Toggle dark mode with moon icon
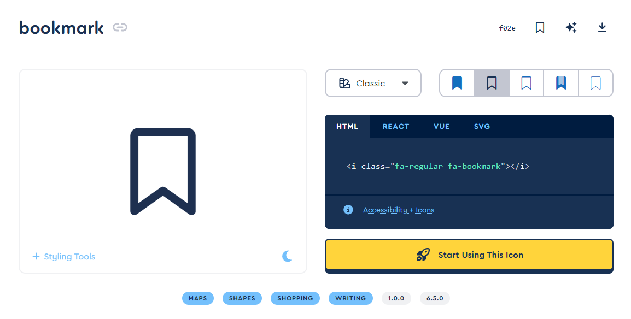 287,256
